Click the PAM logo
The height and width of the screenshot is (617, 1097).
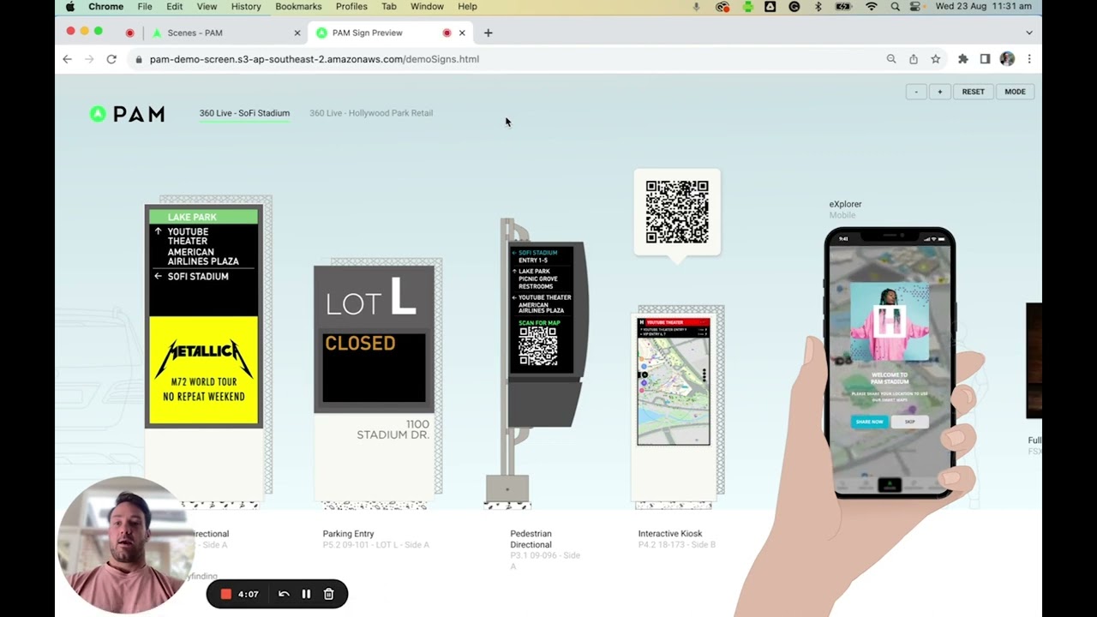pyautogui.click(x=127, y=114)
